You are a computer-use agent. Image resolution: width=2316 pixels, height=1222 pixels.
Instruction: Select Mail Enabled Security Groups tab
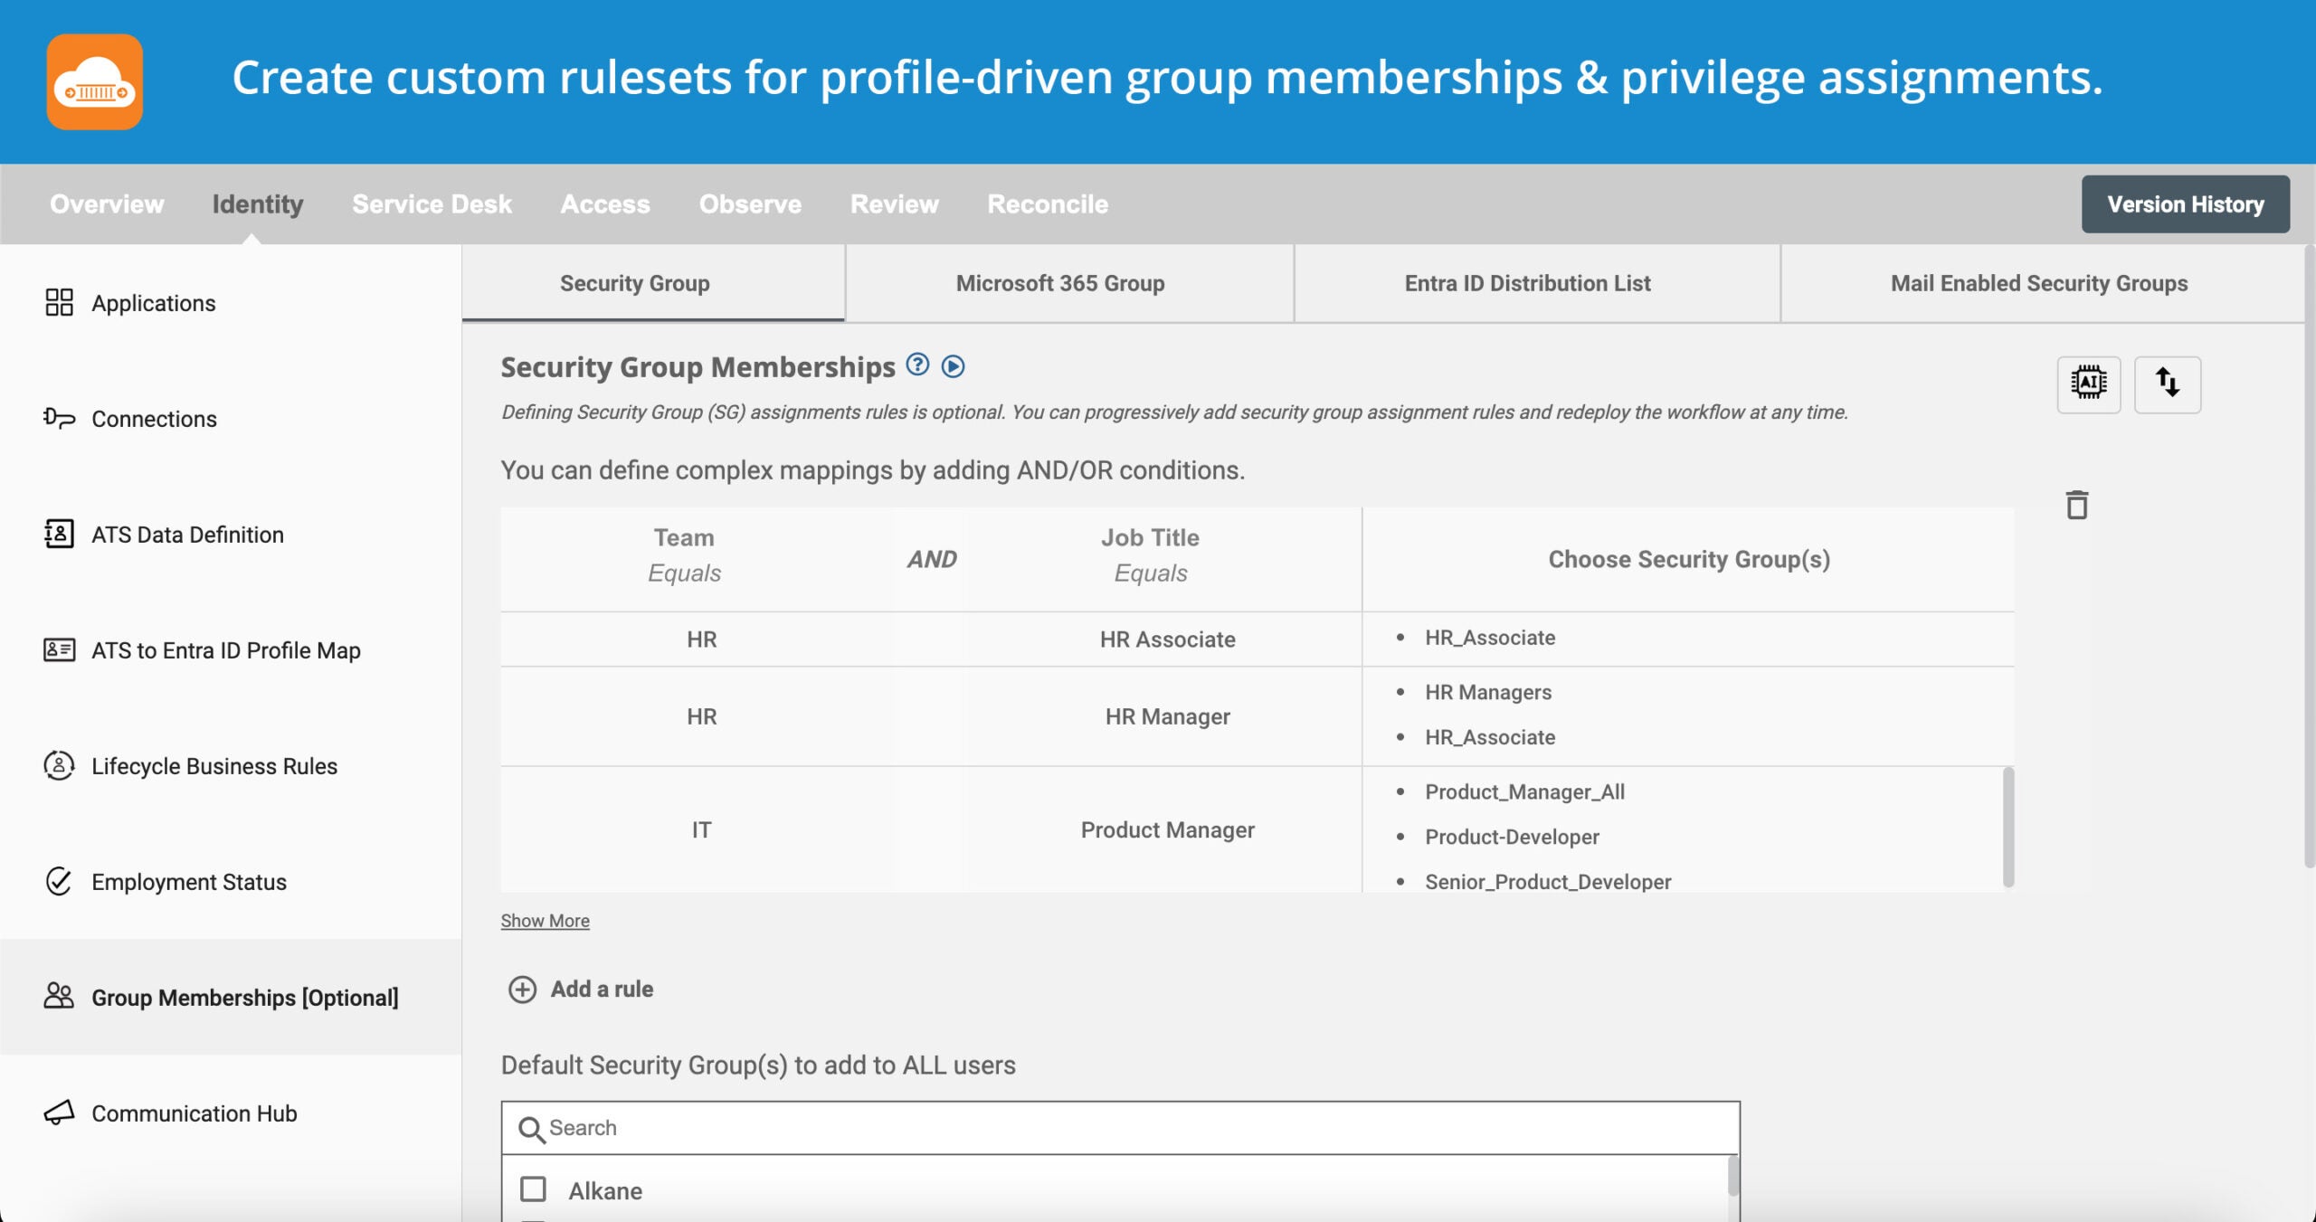(x=2038, y=283)
